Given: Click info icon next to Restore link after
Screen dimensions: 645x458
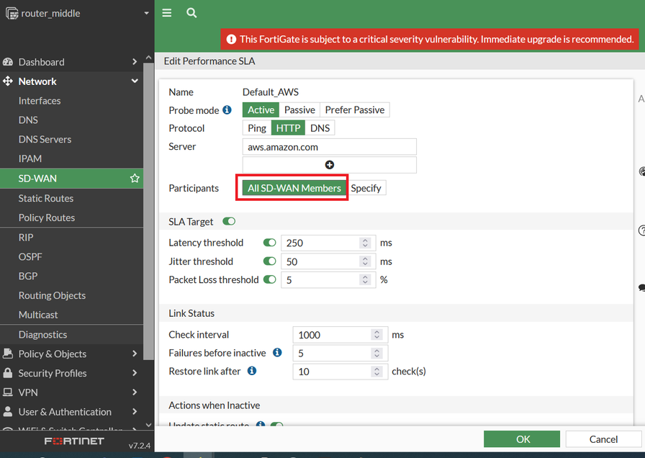Looking at the screenshot, I should [252, 372].
